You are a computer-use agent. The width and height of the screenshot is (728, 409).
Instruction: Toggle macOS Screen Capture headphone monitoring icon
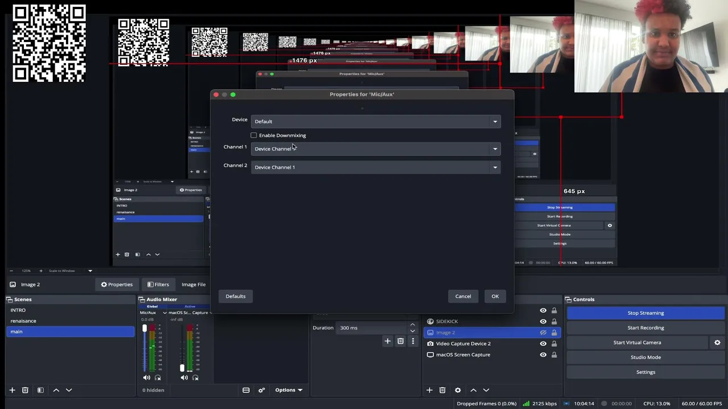click(195, 378)
